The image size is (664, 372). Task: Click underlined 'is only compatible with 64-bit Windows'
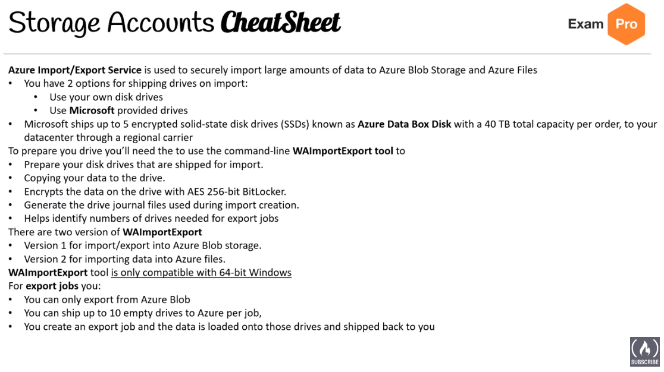coord(201,272)
